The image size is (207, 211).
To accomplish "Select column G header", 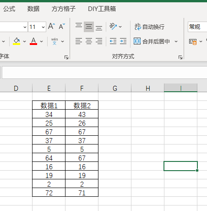I will [115, 88].
